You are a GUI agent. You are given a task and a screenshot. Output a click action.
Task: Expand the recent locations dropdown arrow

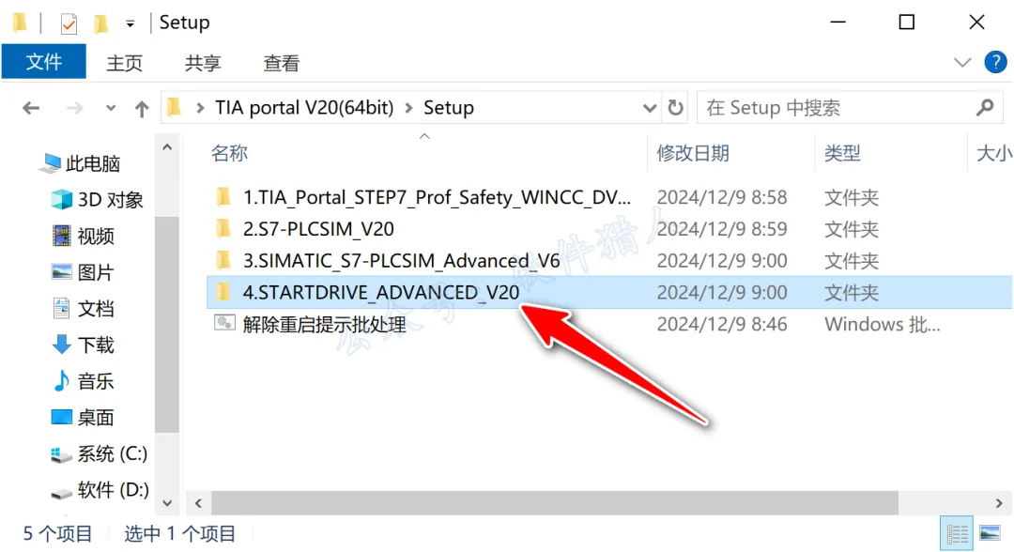111,108
